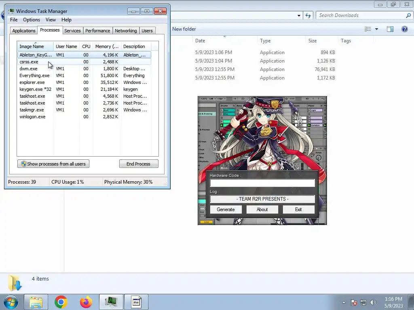Click the shield icon on Show processes button
This screenshot has width=414, height=310.
[x=23, y=164]
